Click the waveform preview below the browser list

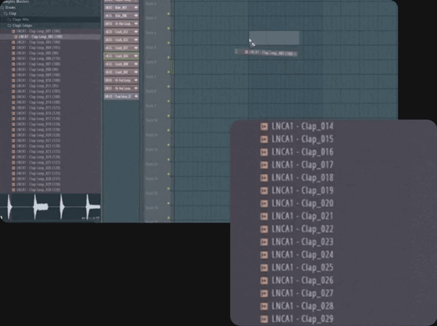point(50,207)
